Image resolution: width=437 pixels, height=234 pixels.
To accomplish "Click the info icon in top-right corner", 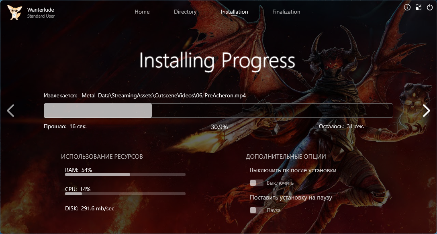I will tap(407, 7).
